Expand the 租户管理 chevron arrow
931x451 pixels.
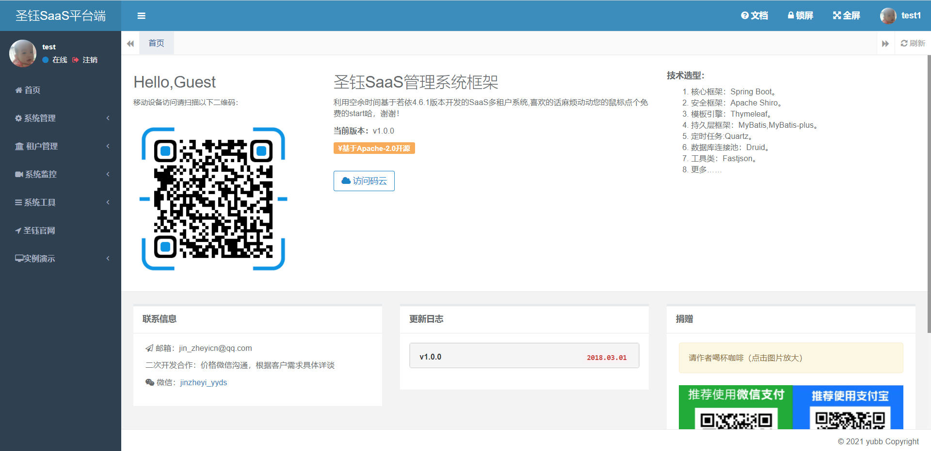click(x=108, y=146)
